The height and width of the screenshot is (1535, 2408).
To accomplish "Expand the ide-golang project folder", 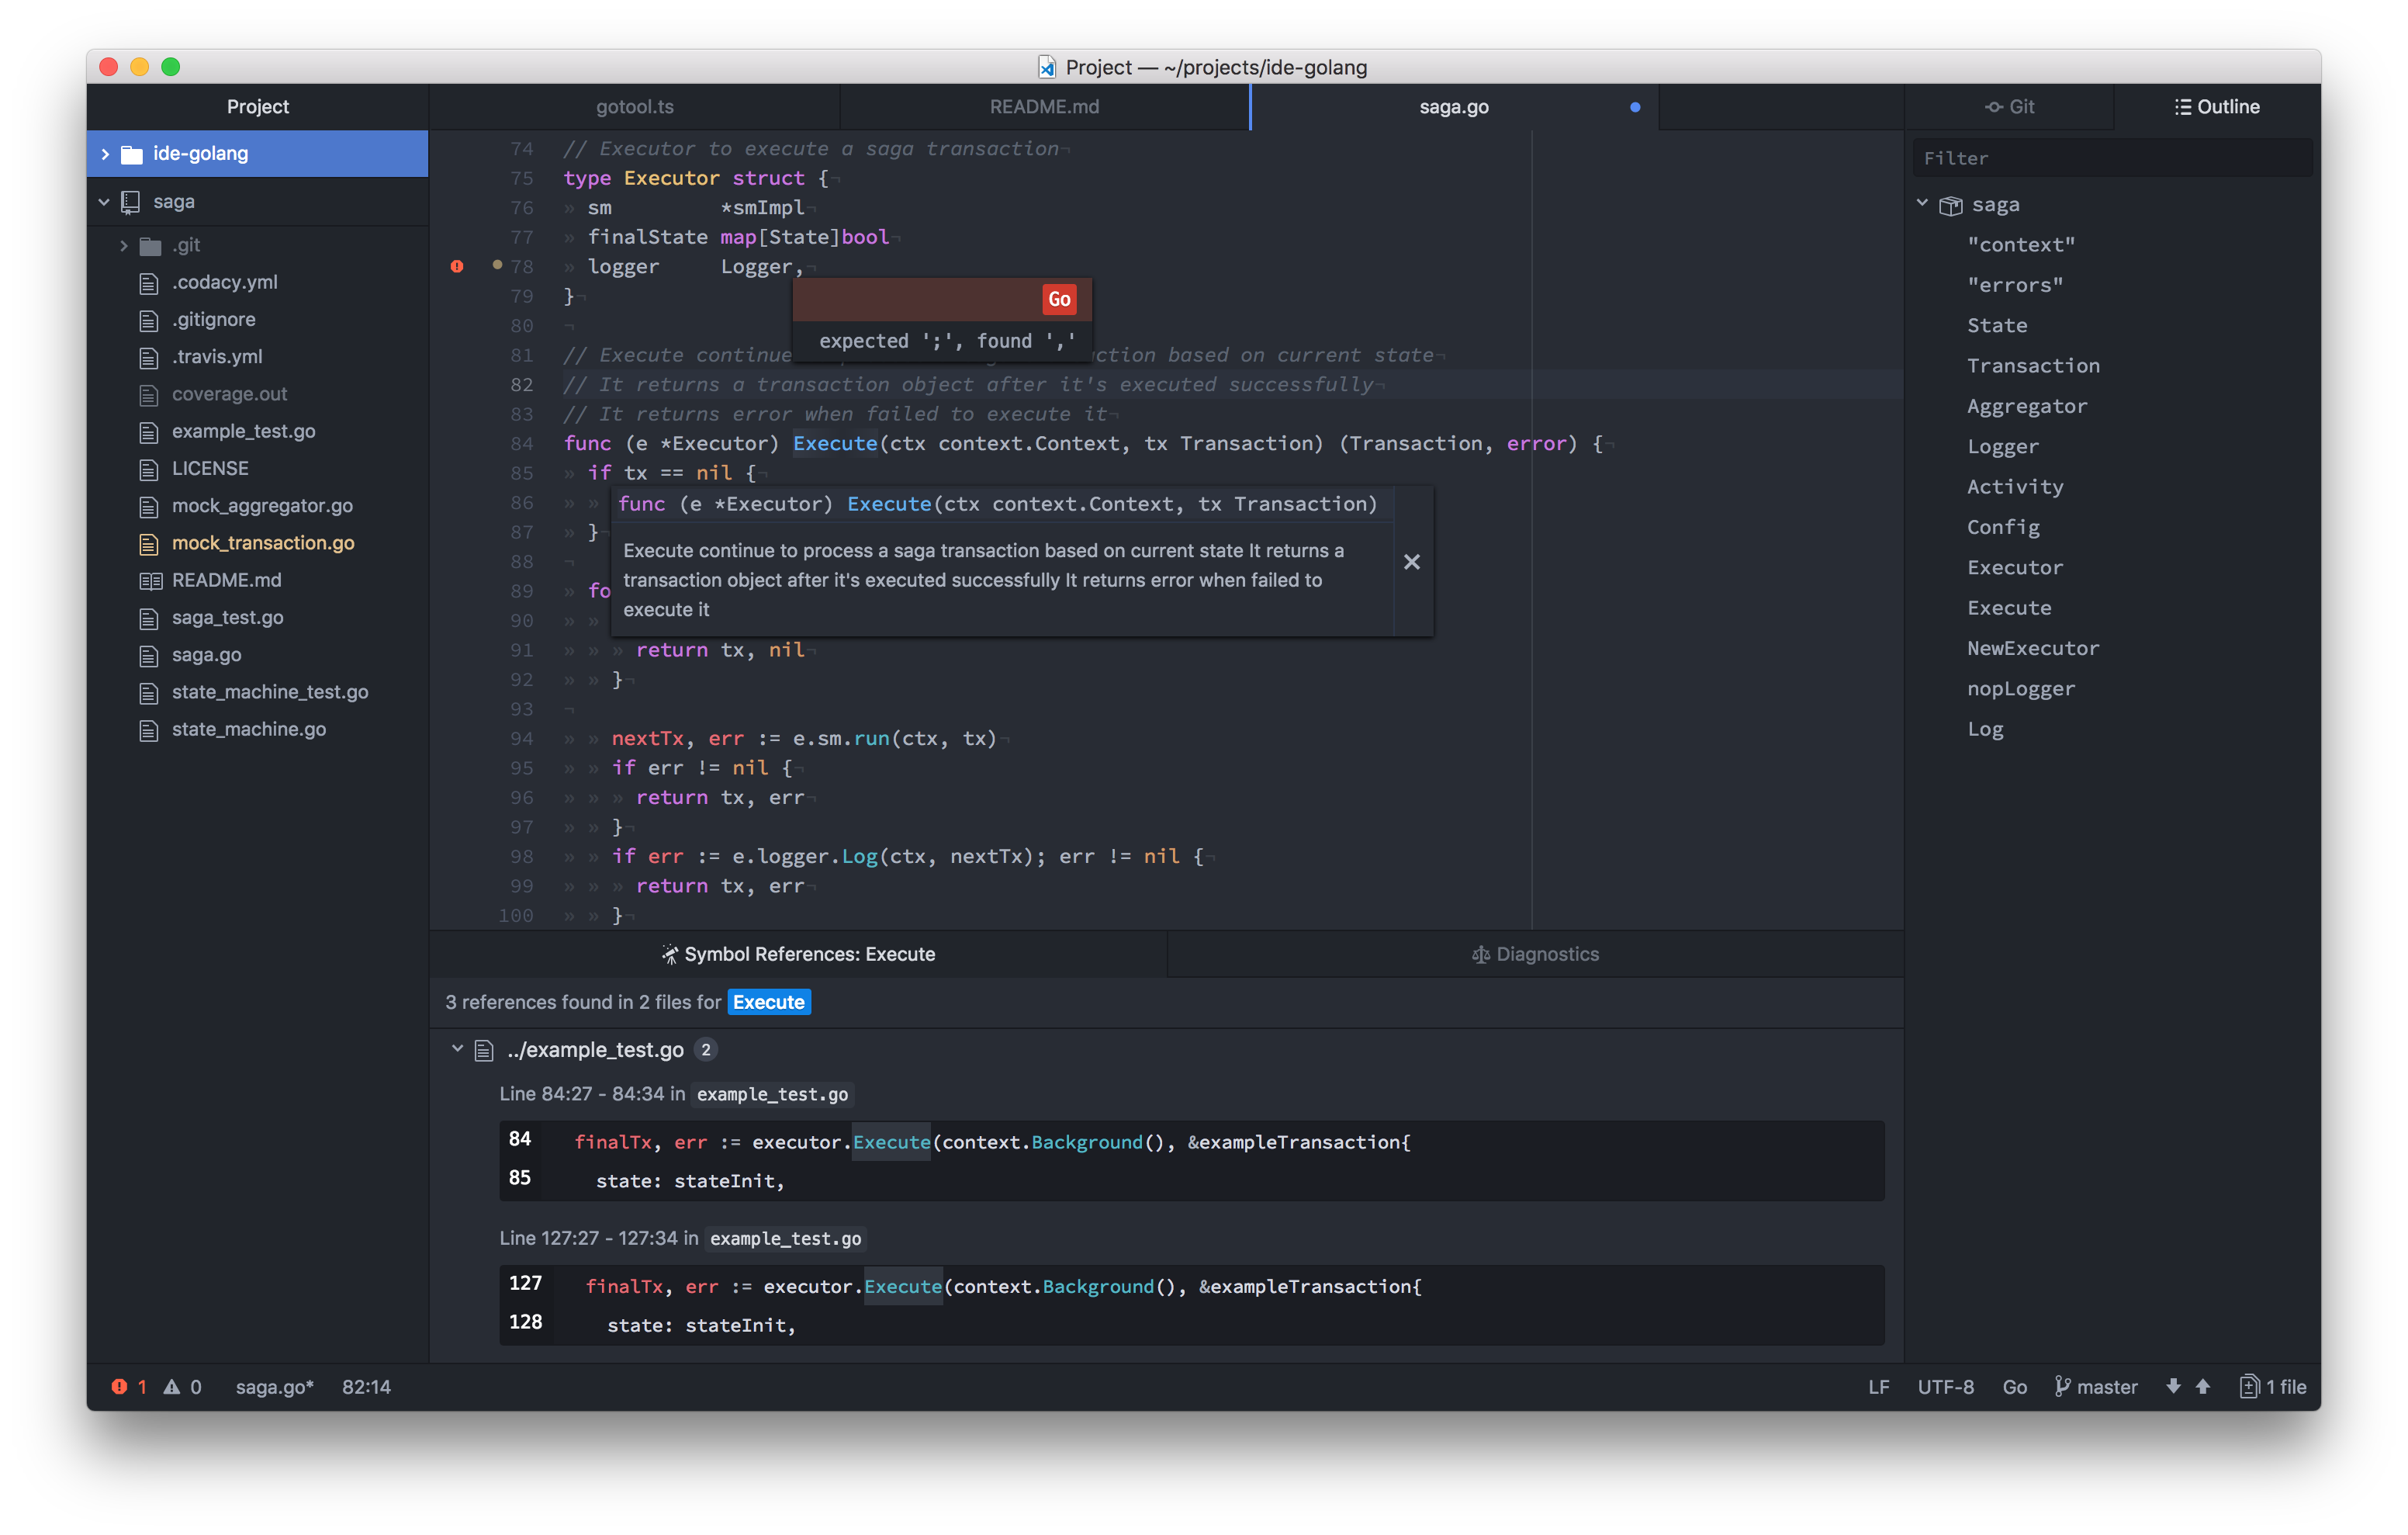I will [105, 154].
